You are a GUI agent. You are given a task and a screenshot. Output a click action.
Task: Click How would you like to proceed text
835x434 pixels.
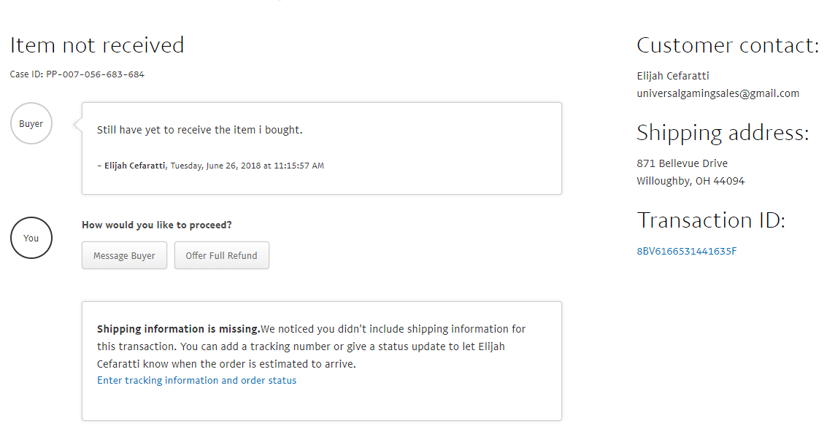pos(156,225)
